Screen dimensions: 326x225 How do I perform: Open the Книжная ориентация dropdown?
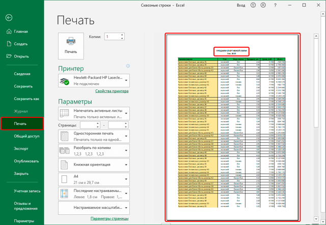(126, 165)
